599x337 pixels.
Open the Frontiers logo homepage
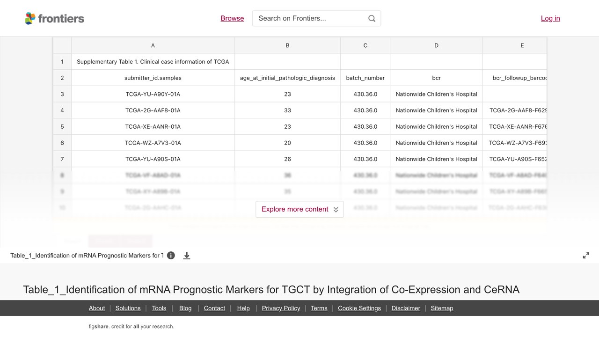[x=55, y=18]
